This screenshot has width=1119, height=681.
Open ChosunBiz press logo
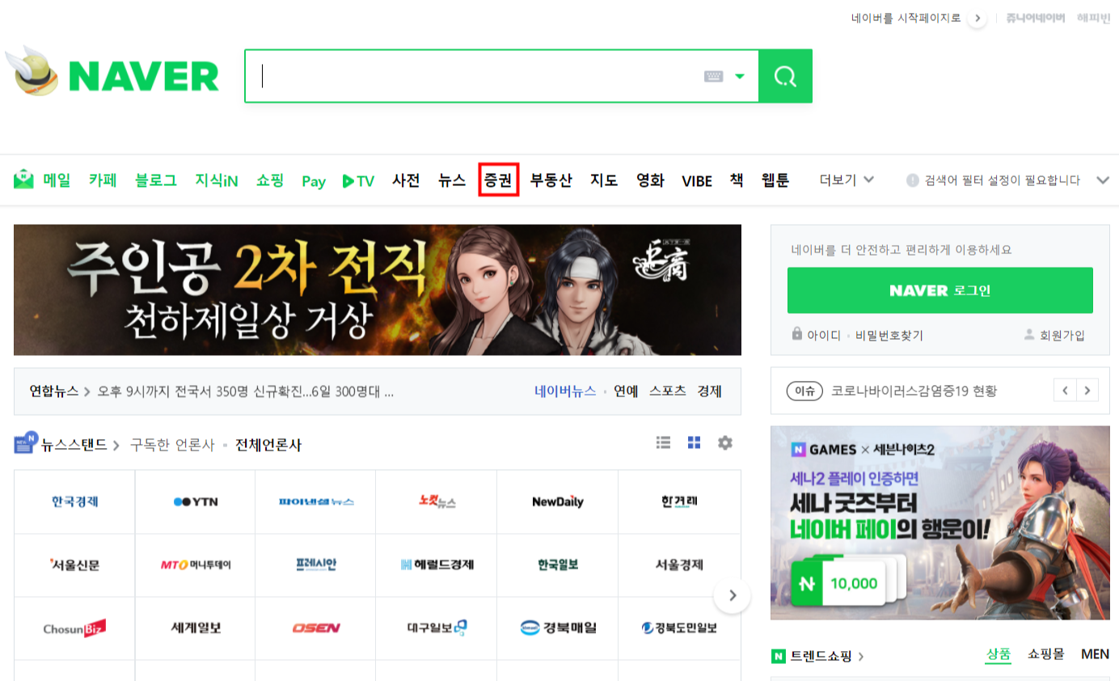[x=74, y=628]
